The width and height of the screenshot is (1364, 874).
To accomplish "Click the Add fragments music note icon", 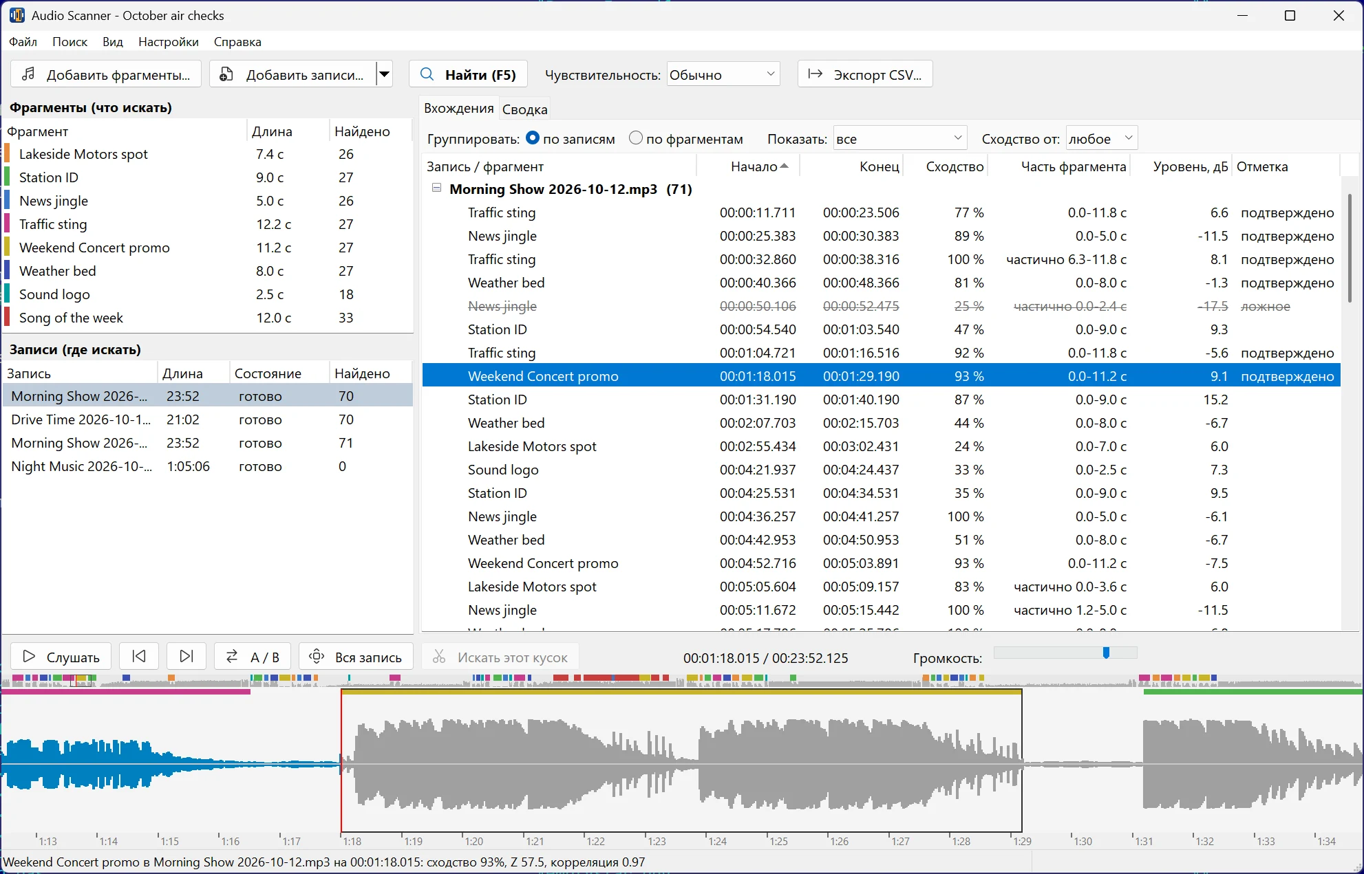I will (x=28, y=74).
